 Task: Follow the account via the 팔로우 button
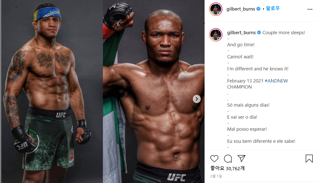tap(273, 9)
